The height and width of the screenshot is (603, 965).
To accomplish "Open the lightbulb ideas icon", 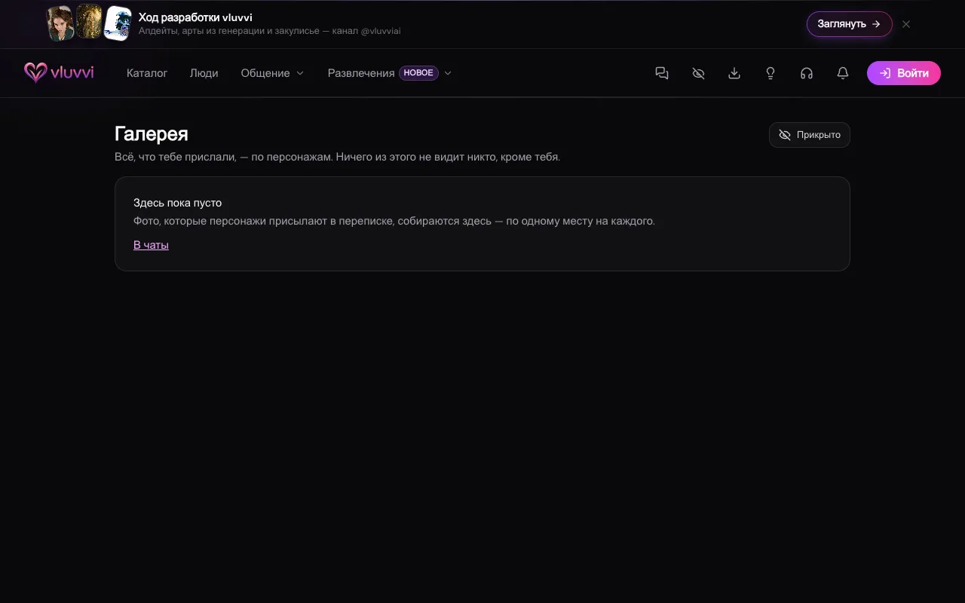I will point(770,73).
